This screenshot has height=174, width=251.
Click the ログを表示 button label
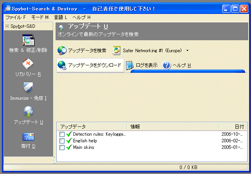[146, 65]
